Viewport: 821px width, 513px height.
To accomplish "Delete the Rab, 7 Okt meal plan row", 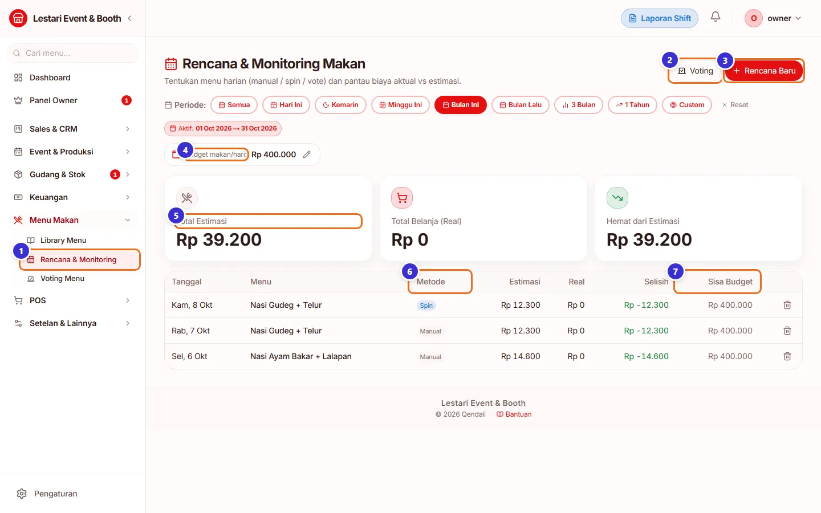I will pos(787,331).
